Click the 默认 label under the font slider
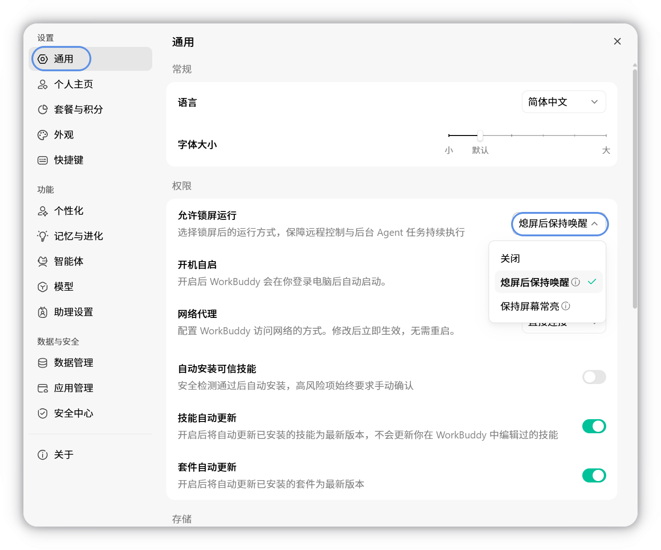 pos(480,151)
